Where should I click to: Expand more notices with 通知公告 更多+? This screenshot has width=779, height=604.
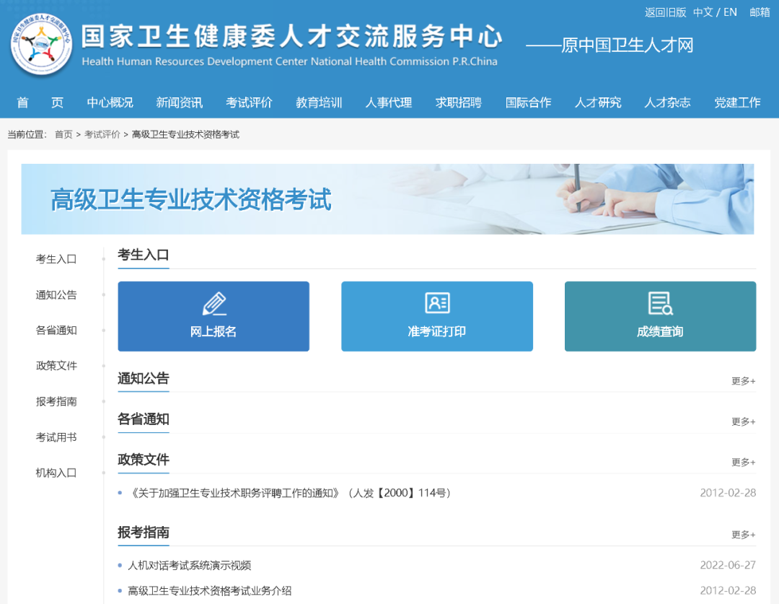(x=743, y=380)
